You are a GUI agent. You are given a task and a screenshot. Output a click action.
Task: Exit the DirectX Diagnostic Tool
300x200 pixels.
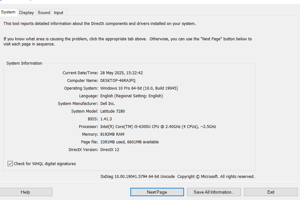(x=271, y=192)
